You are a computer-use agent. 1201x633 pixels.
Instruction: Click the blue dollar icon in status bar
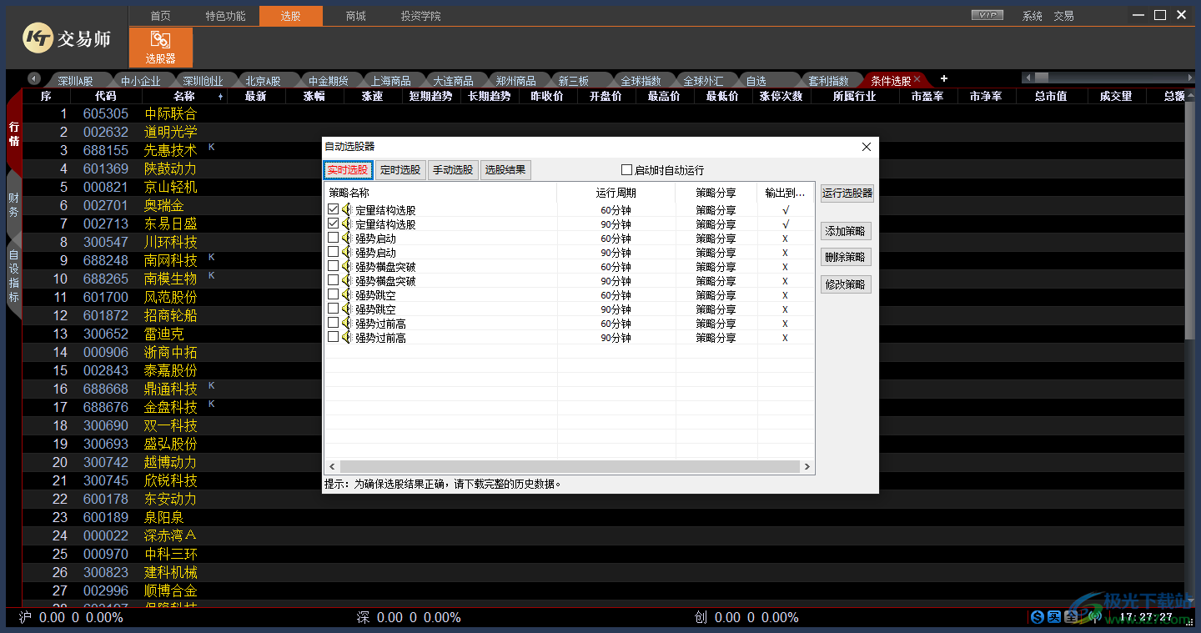pyautogui.click(x=1036, y=617)
